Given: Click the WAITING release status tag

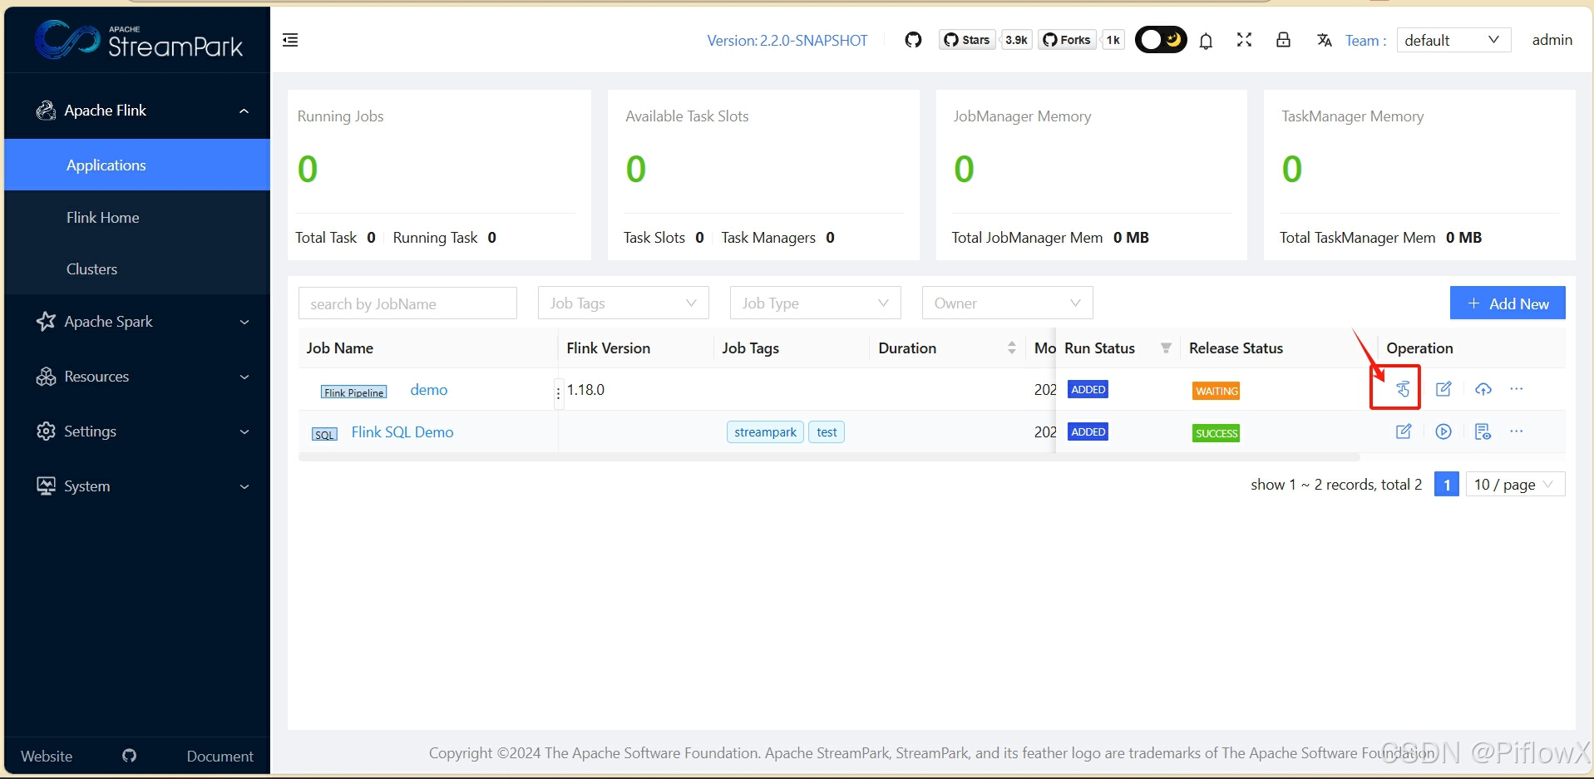Looking at the screenshot, I should coord(1216,391).
